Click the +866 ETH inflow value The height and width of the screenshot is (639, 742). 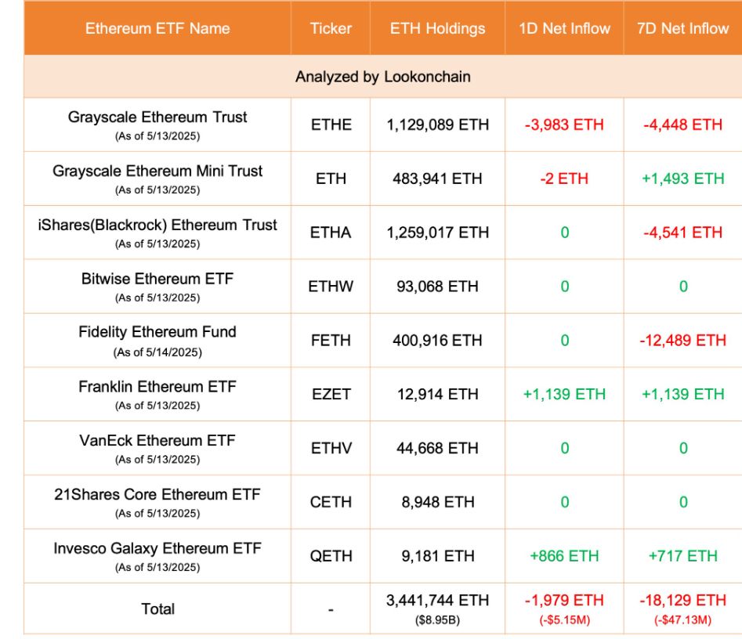[564, 556]
